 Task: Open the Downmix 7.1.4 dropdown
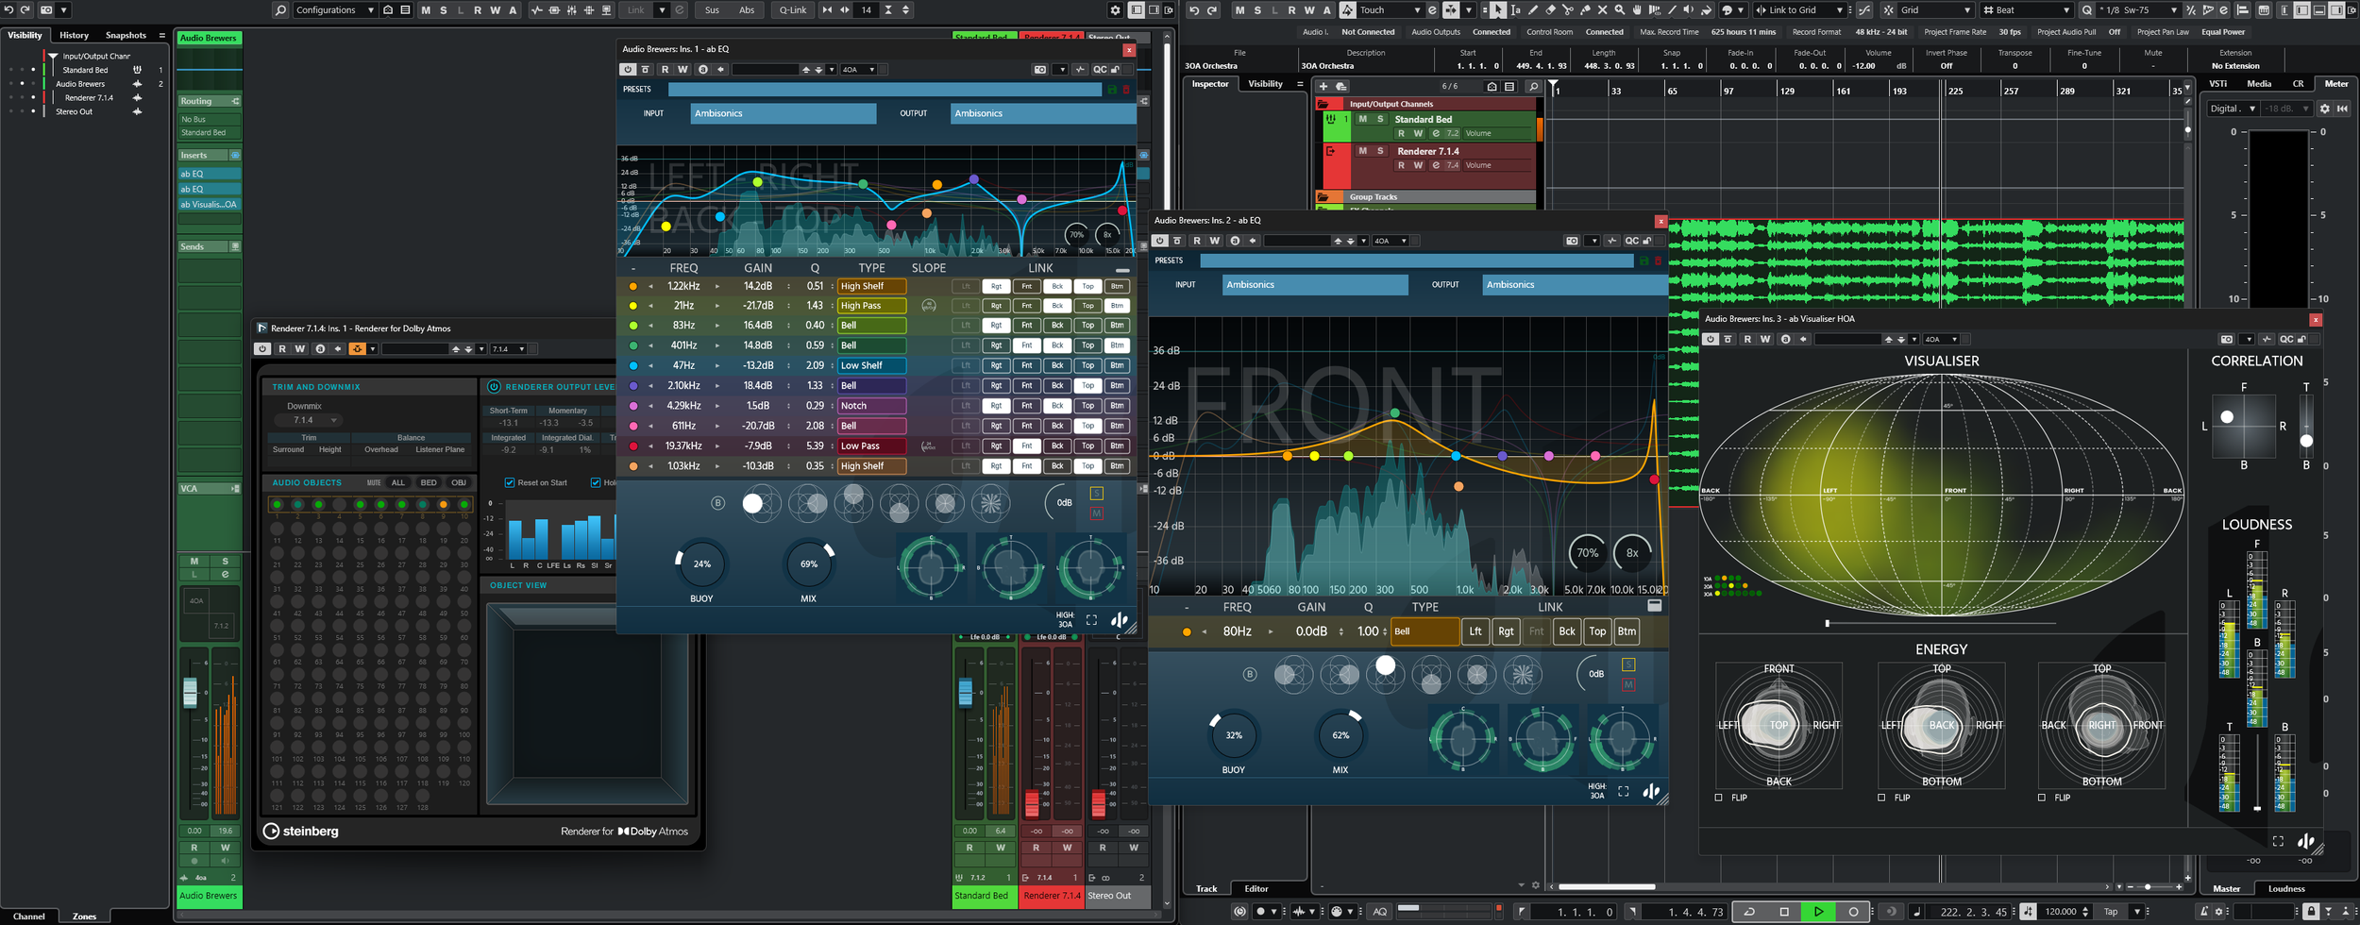pyautogui.click(x=307, y=420)
